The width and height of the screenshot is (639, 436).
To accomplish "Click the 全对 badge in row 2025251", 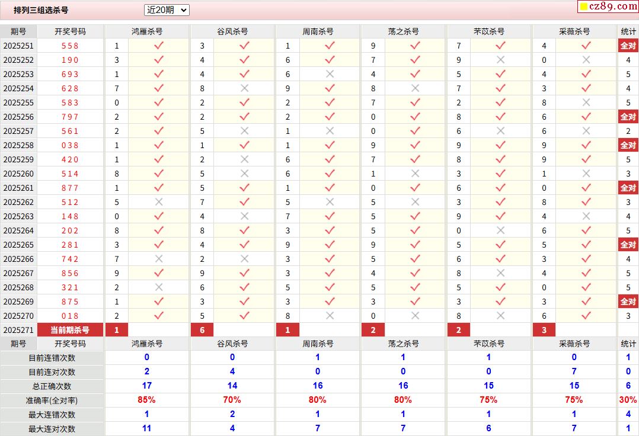I will 628,46.
